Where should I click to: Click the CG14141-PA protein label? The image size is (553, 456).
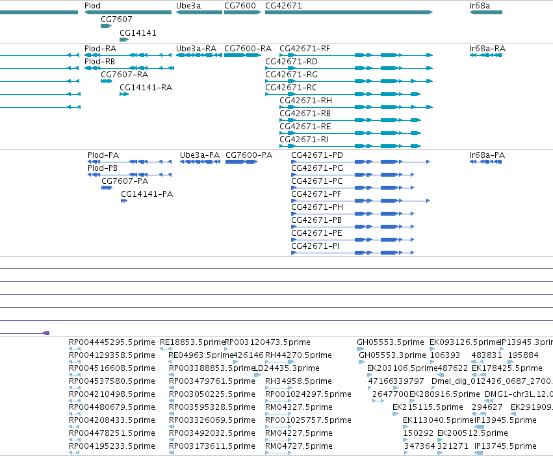coord(147,194)
